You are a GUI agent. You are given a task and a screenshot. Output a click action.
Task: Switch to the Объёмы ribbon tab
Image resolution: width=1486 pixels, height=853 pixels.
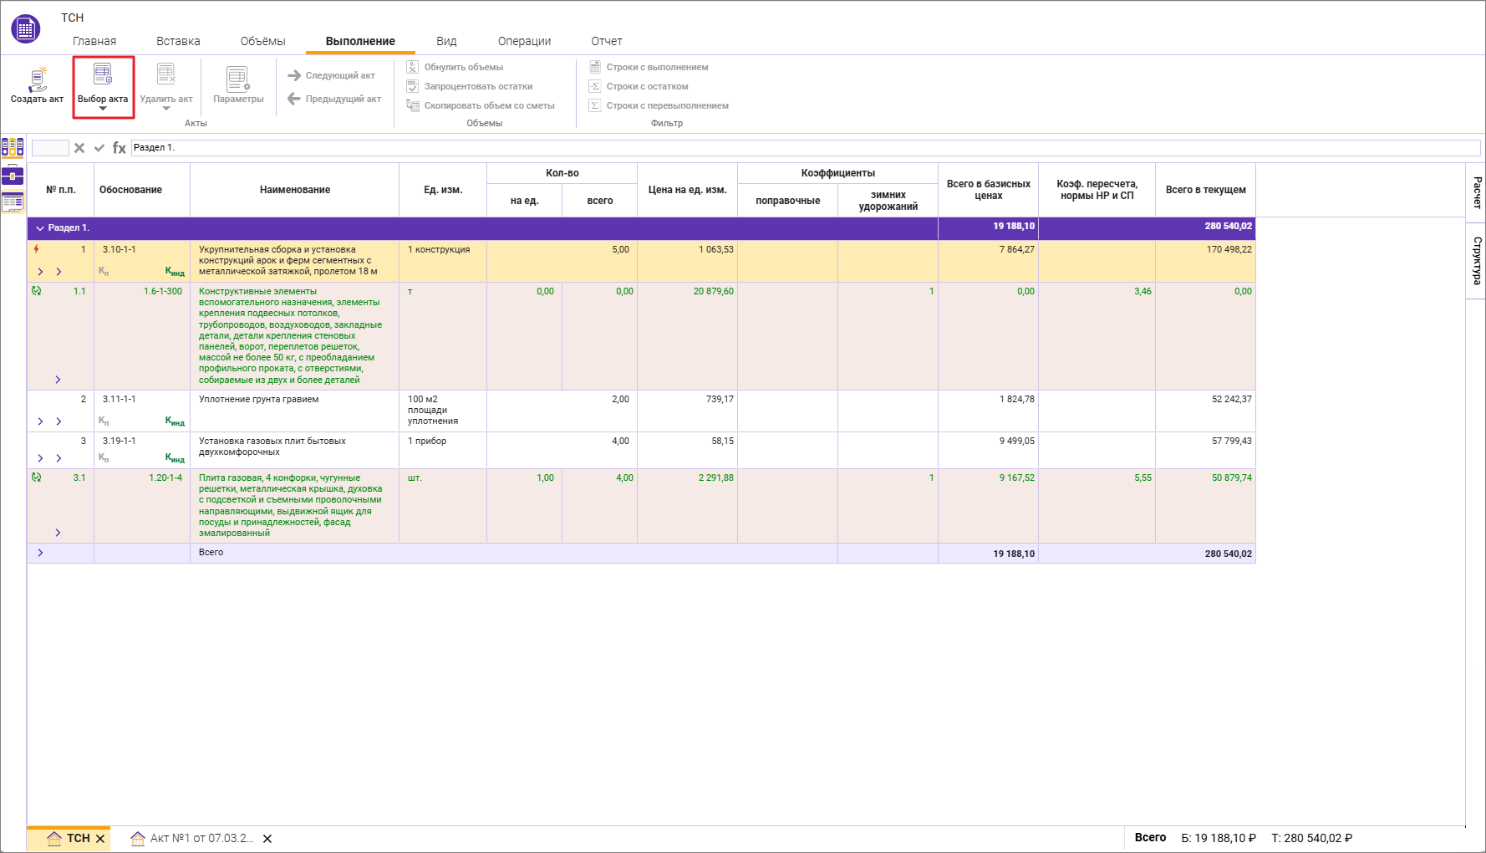262,41
